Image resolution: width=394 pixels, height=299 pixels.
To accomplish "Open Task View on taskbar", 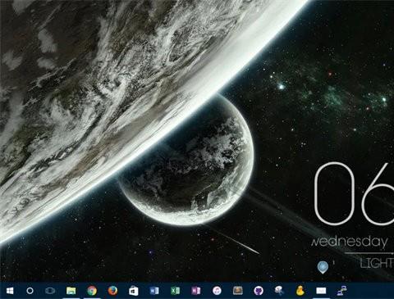I will (50, 291).
